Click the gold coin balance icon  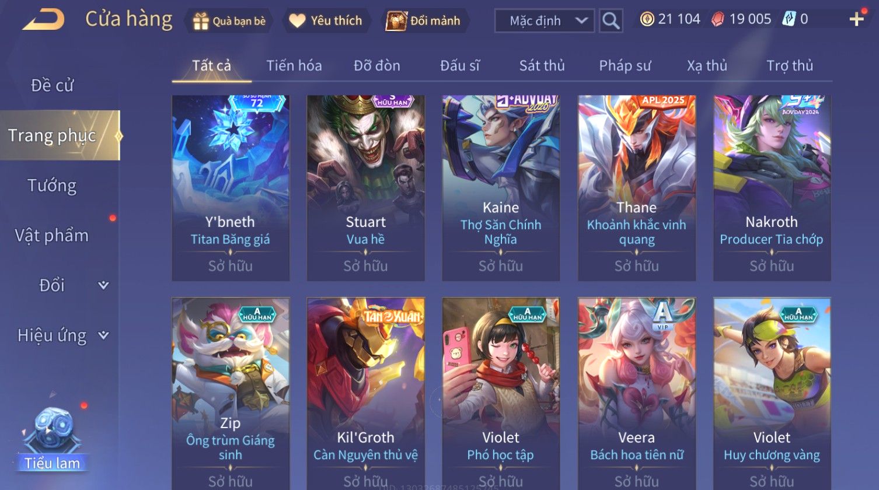click(x=647, y=19)
